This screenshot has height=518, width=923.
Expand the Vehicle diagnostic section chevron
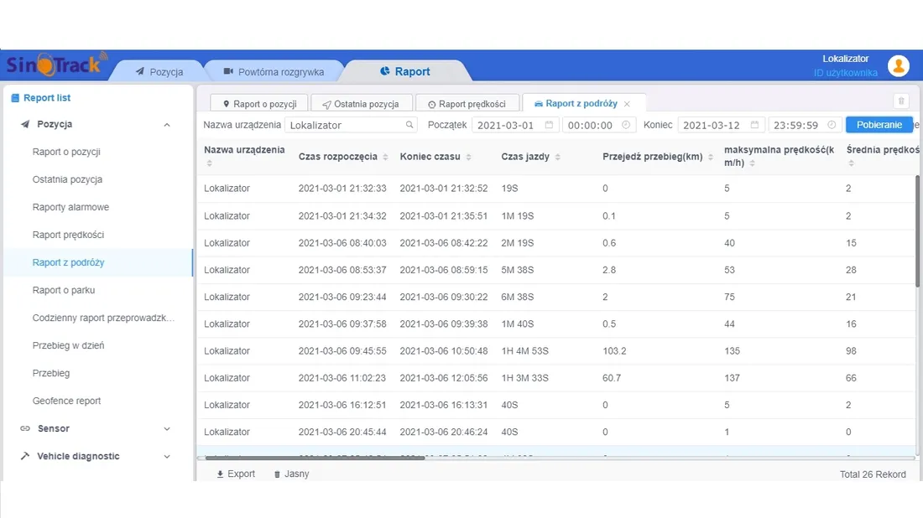[x=167, y=456]
